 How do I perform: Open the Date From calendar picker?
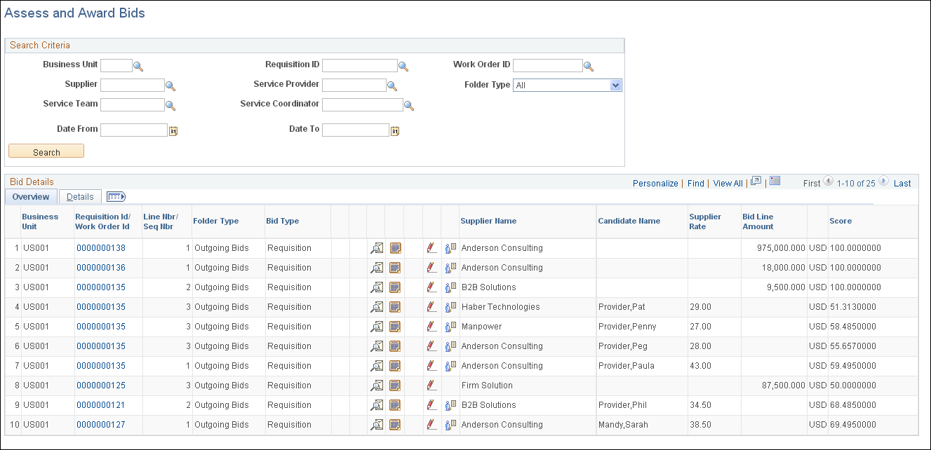[x=173, y=130]
